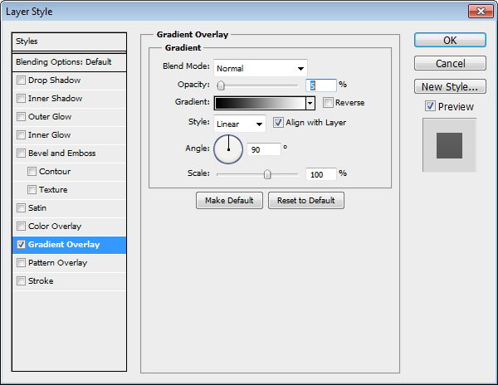Close the Layer Style dialog window
Screen dimensions: 498x385
pyautogui.click(x=479, y=11)
